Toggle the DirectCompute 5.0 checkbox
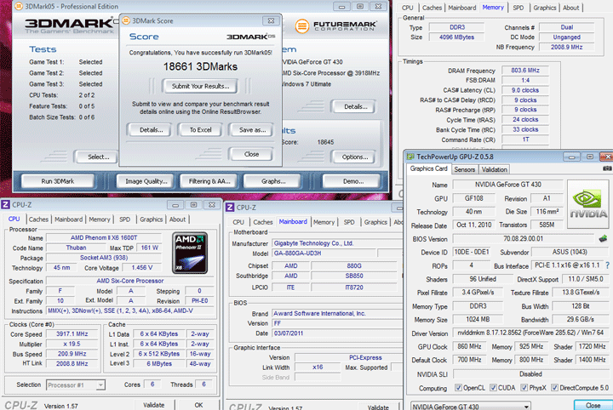The height and width of the screenshot is (410, 613). (554, 388)
